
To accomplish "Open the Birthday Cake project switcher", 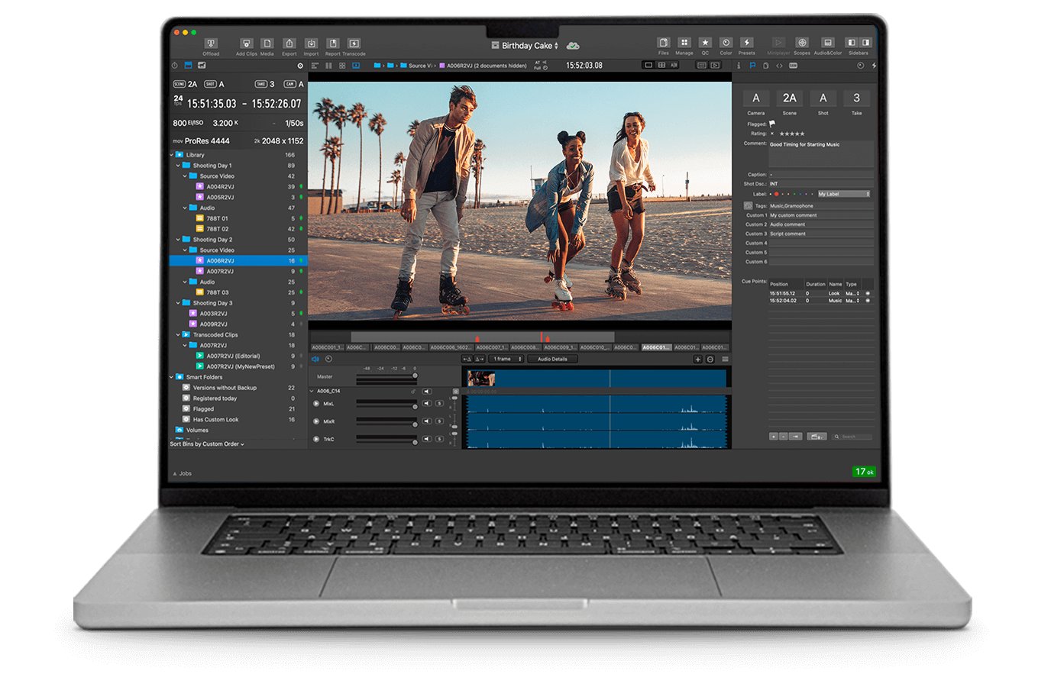I will point(528,46).
